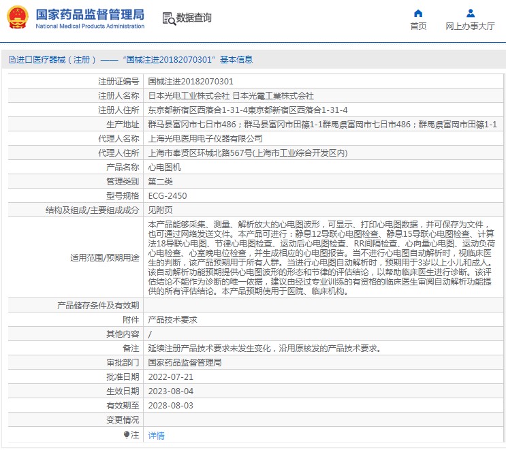Click the attachment value 产品技术要求
506x450 pixels.
[172, 320]
